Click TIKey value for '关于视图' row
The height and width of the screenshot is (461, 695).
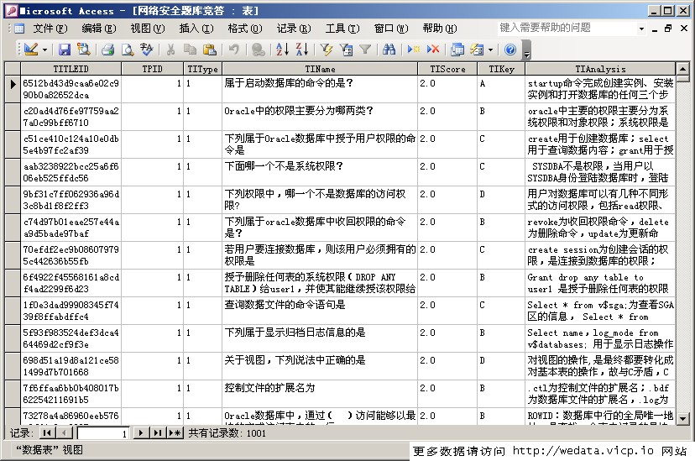501,366
